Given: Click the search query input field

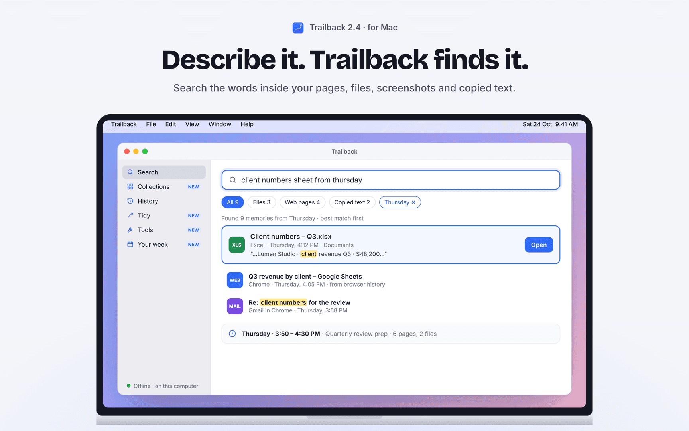Looking at the screenshot, I should tap(391, 180).
